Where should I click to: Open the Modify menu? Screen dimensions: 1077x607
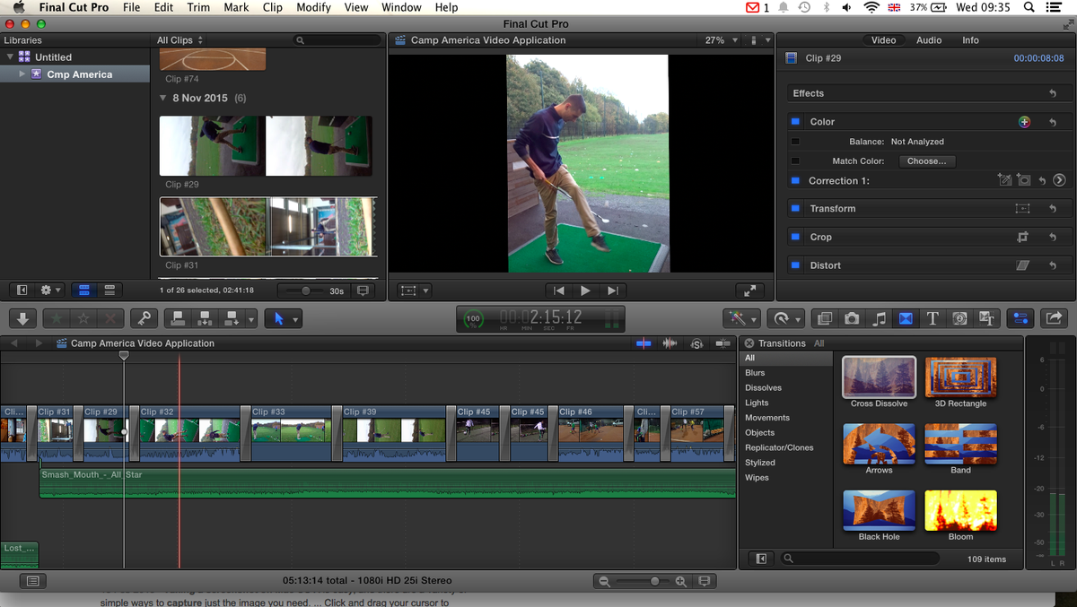pyautogui.click(x=313, y=7)
